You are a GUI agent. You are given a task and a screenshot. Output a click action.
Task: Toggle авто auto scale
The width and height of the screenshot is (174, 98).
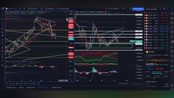(138, 84)
